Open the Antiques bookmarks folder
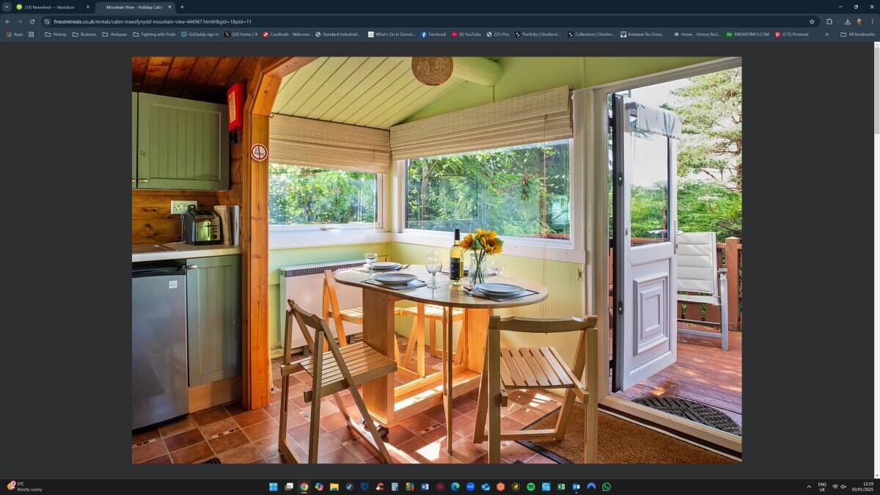 [115, 34]
